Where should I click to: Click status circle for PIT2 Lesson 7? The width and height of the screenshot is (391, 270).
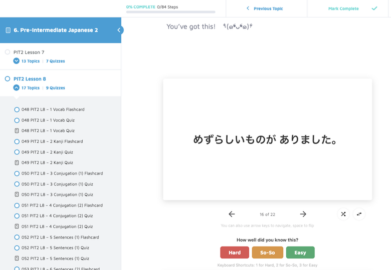[x=8, y=52]
